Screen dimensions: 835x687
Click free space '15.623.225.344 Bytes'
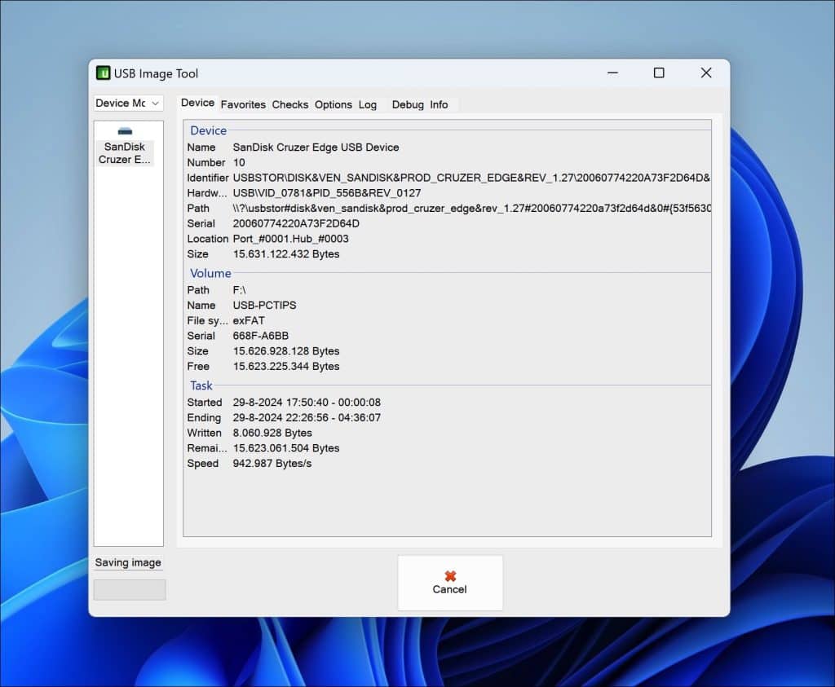pos(286,367)
